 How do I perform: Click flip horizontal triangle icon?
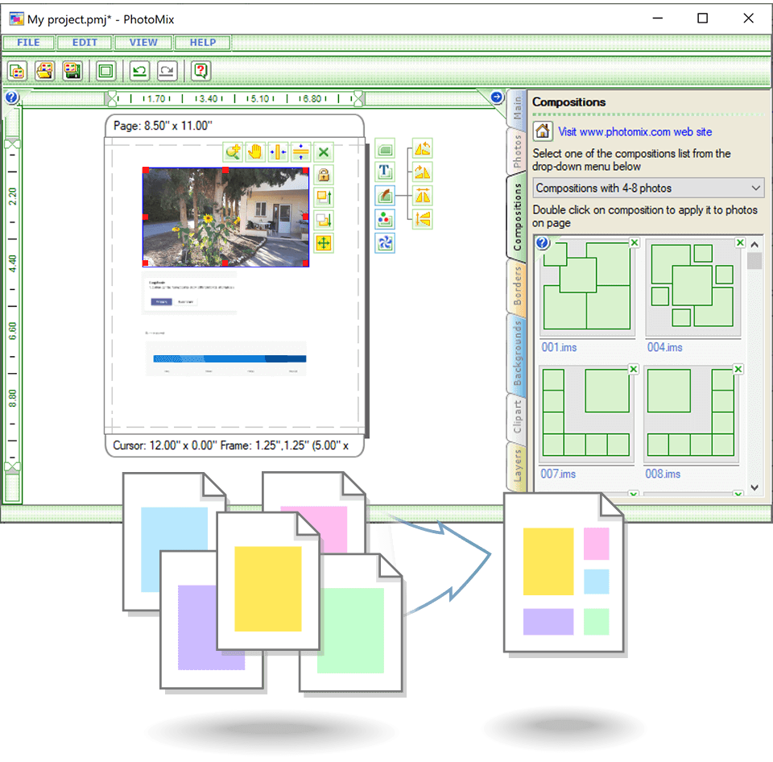pyautogui.click(x=423, y=195)
